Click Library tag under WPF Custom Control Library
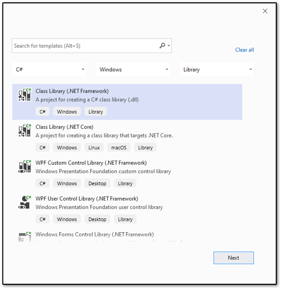 coord(126,183)
